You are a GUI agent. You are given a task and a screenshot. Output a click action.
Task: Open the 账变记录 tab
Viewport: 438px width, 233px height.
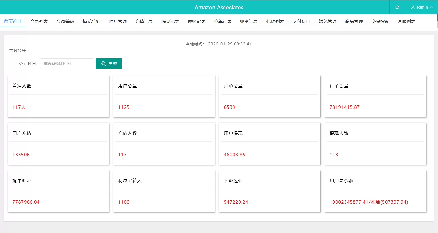[x=249, y=21]
